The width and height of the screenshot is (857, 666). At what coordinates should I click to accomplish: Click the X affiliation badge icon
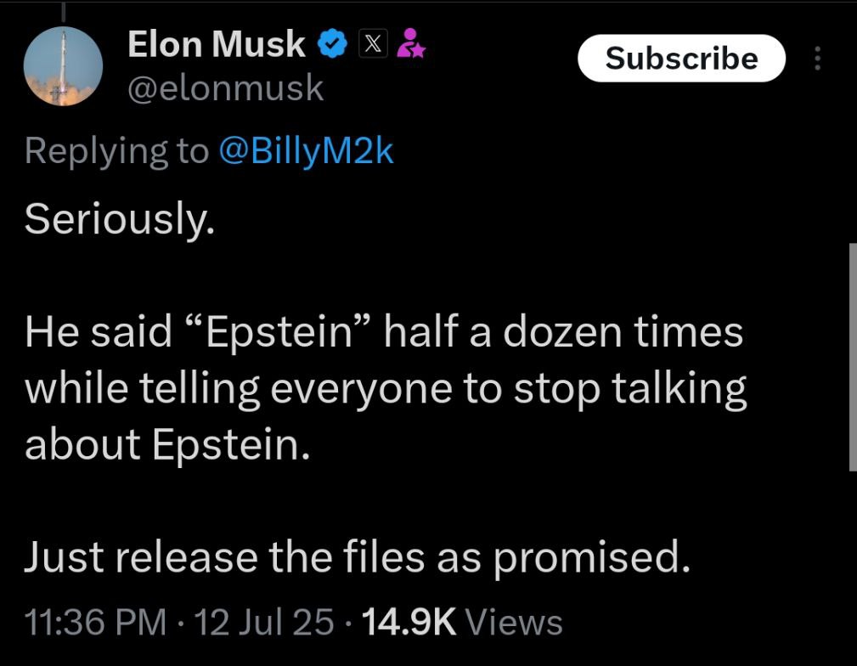tap(373, 43)
